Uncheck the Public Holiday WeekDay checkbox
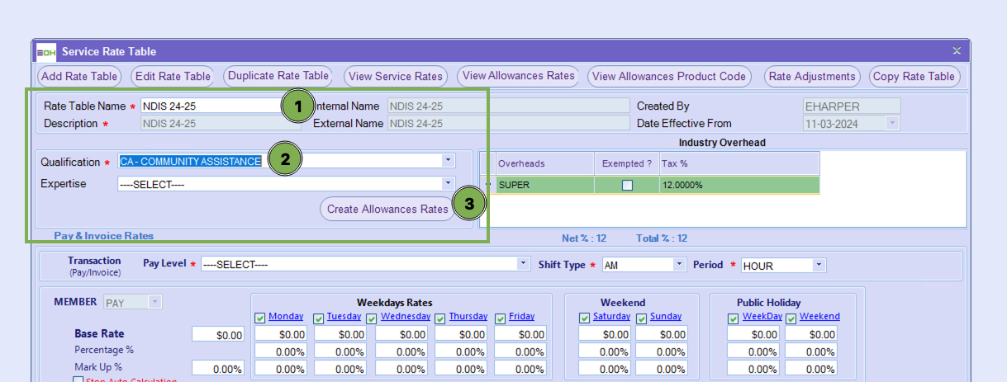The height and width of the screenshot is (382, 1007). click(x=734, y=318)
